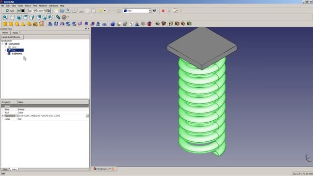Click the Save document icon
This screenshot has height=176, width=313.
pos(68,11)
